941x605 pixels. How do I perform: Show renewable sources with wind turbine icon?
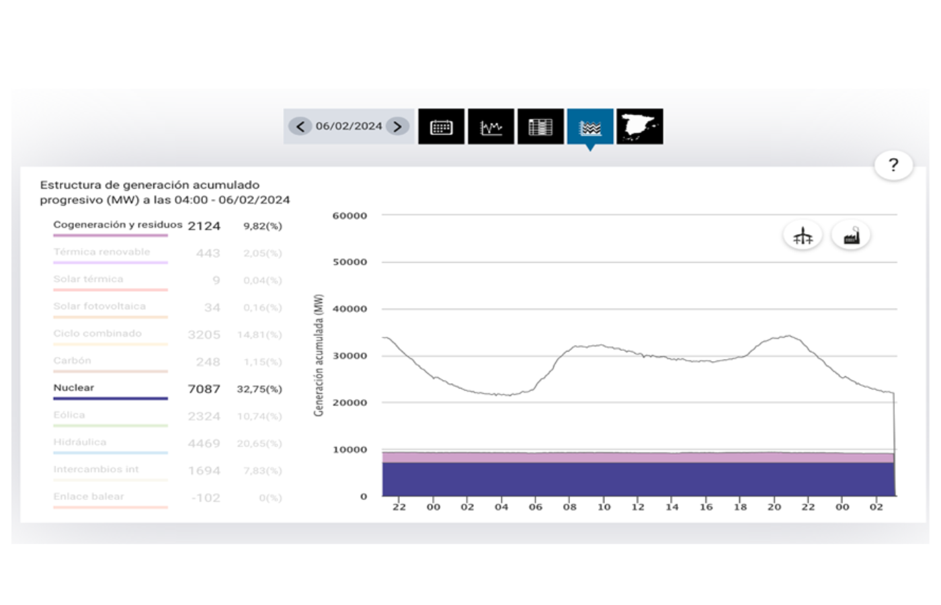tap(803, 236)
